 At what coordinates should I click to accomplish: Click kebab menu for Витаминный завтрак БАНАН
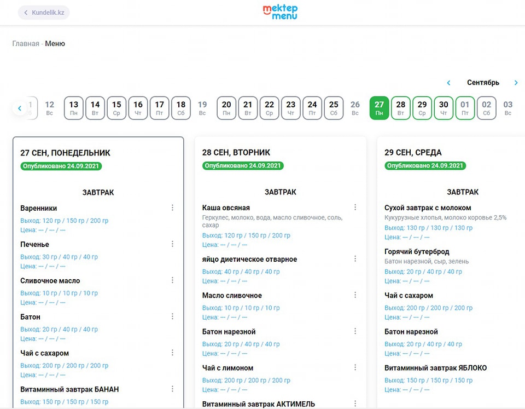point(172,389)
